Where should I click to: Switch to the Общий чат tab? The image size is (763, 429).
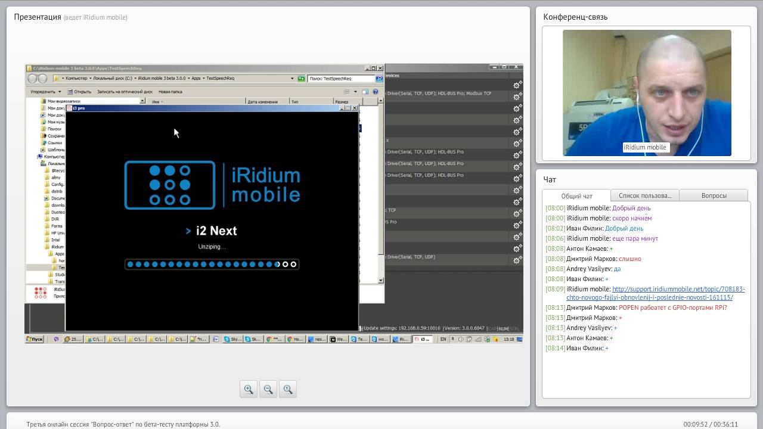576,196
